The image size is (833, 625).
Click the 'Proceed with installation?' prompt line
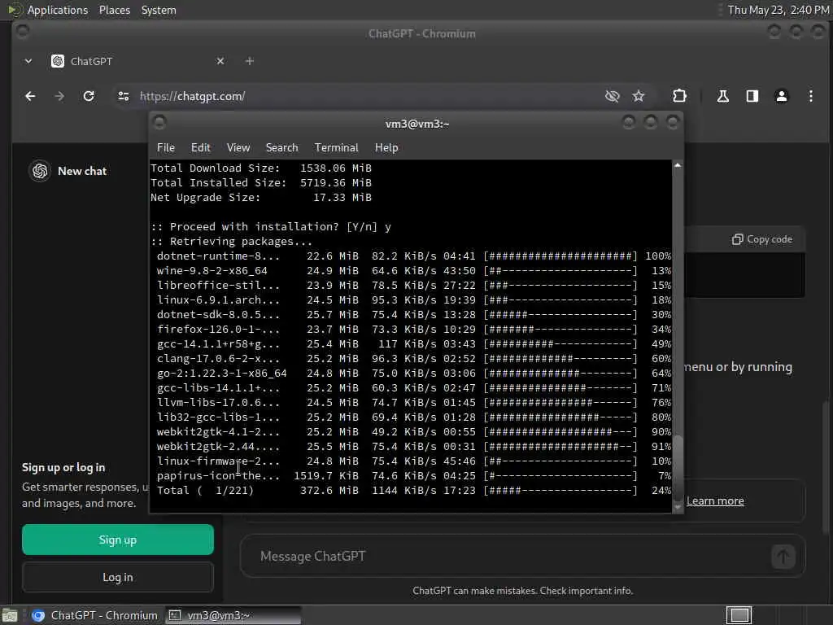coord(271,227)
